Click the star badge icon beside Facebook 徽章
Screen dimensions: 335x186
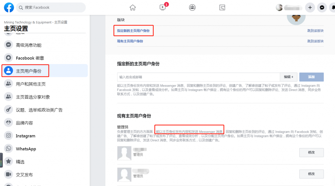9,58
